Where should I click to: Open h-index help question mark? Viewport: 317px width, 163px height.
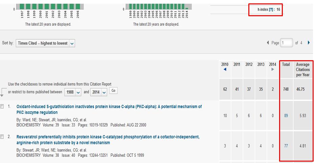pos(271,9)
